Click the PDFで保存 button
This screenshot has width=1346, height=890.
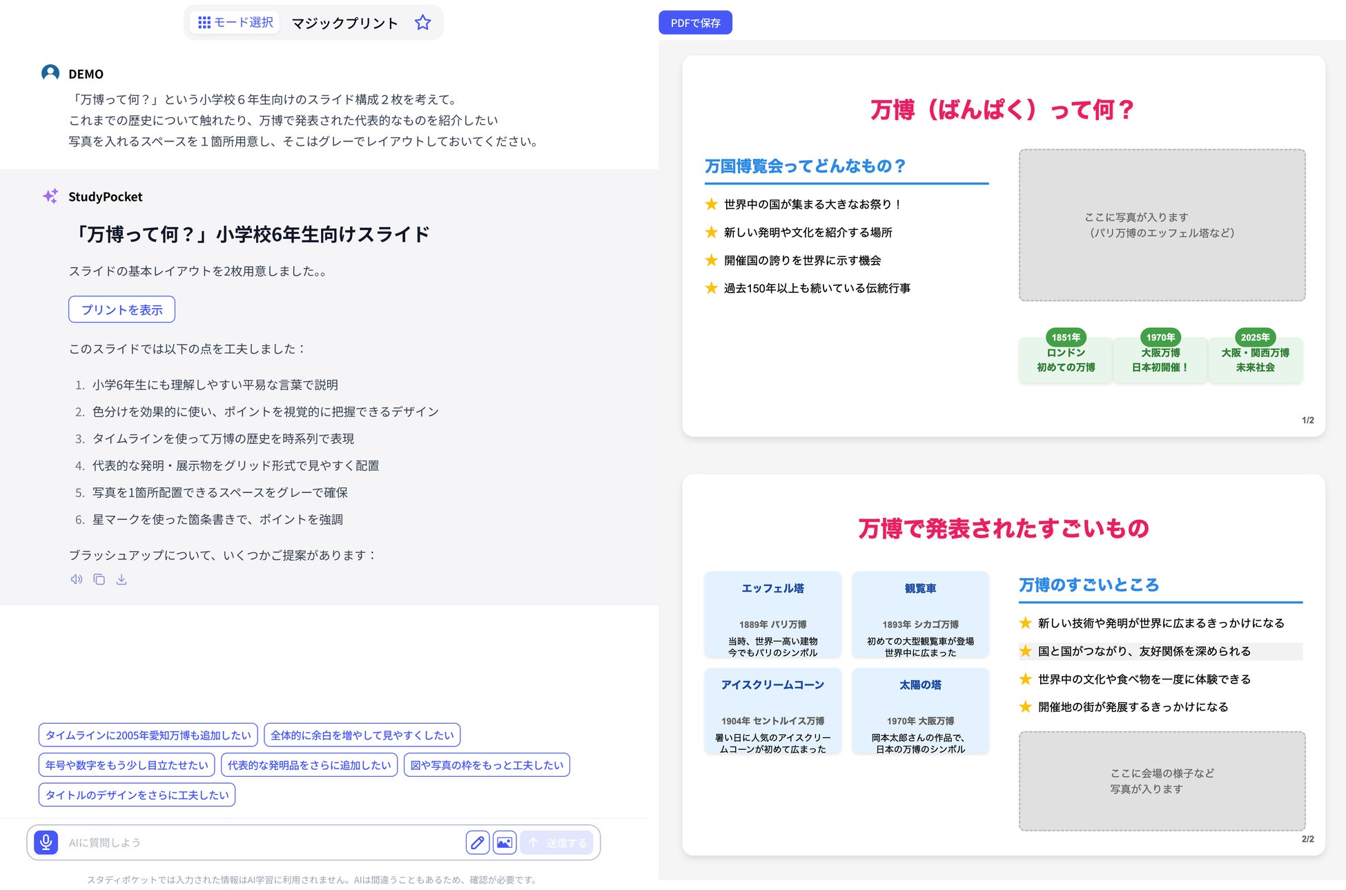tap(695, 23)
